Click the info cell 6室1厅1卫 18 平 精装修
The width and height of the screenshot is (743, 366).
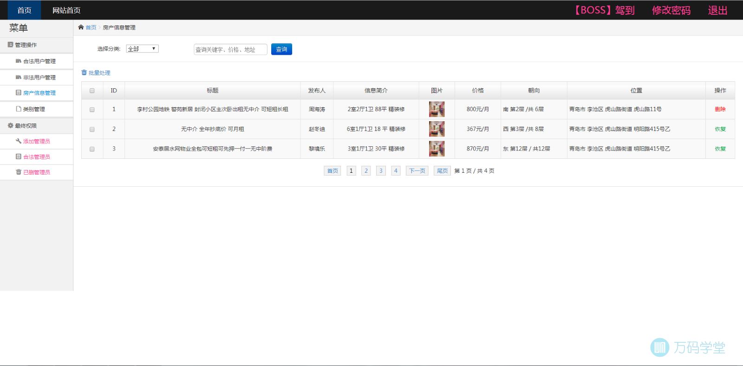pos(376,129)
